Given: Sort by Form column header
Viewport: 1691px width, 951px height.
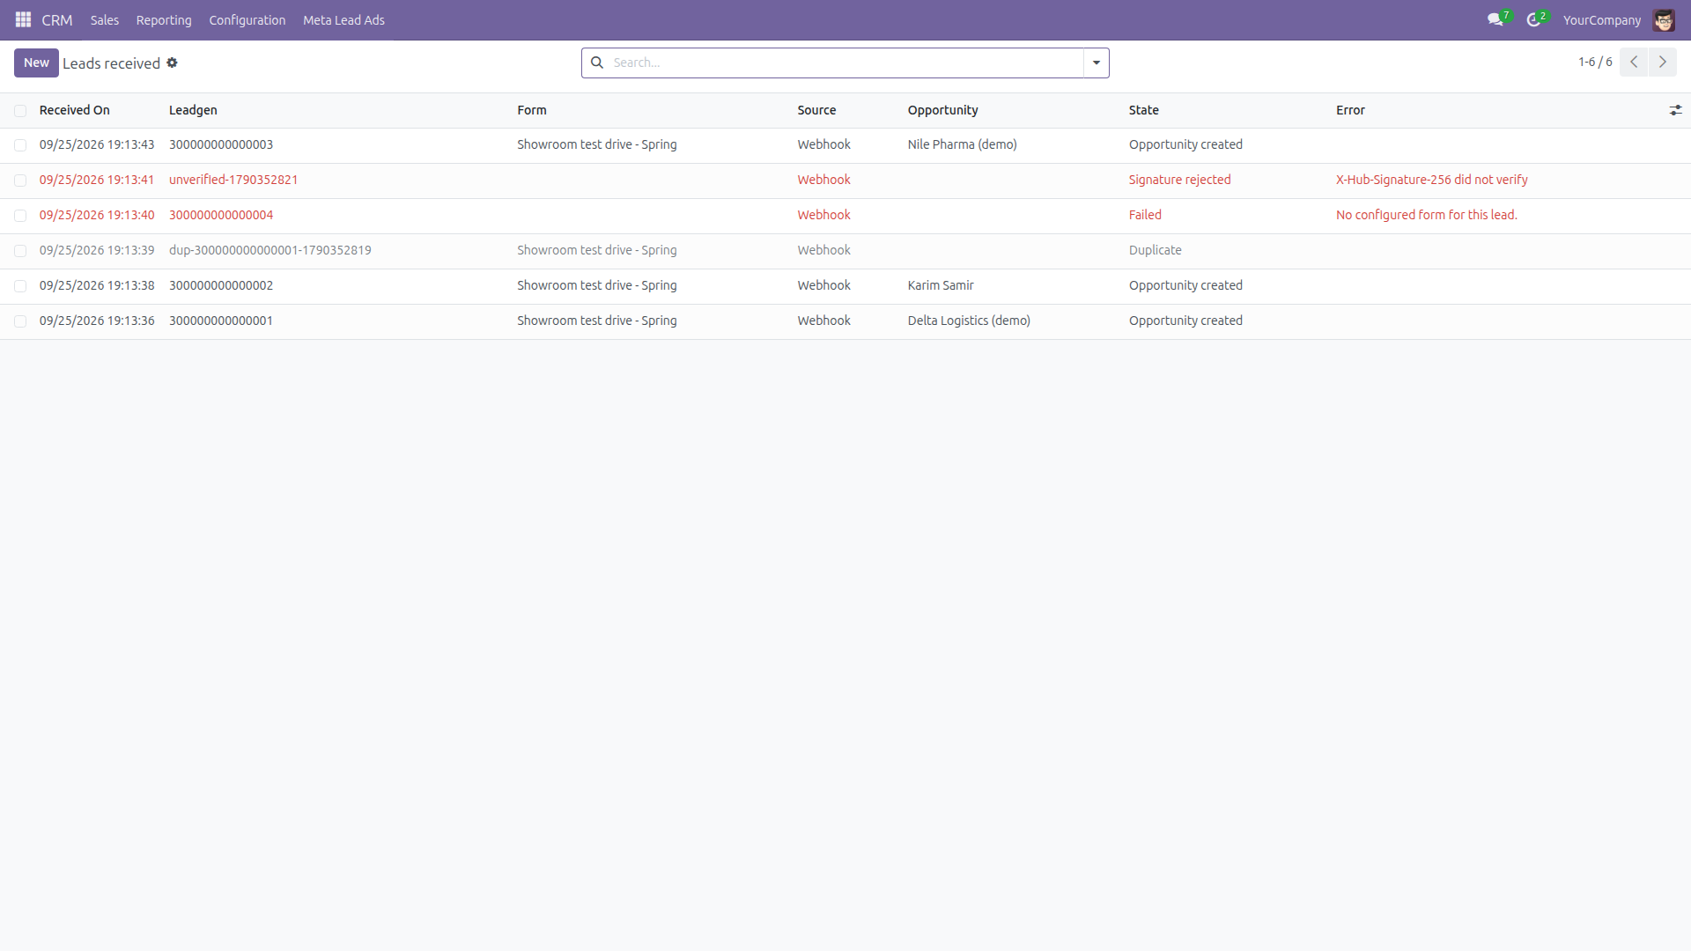Looking at the screenshot, I should pos(532,110).
